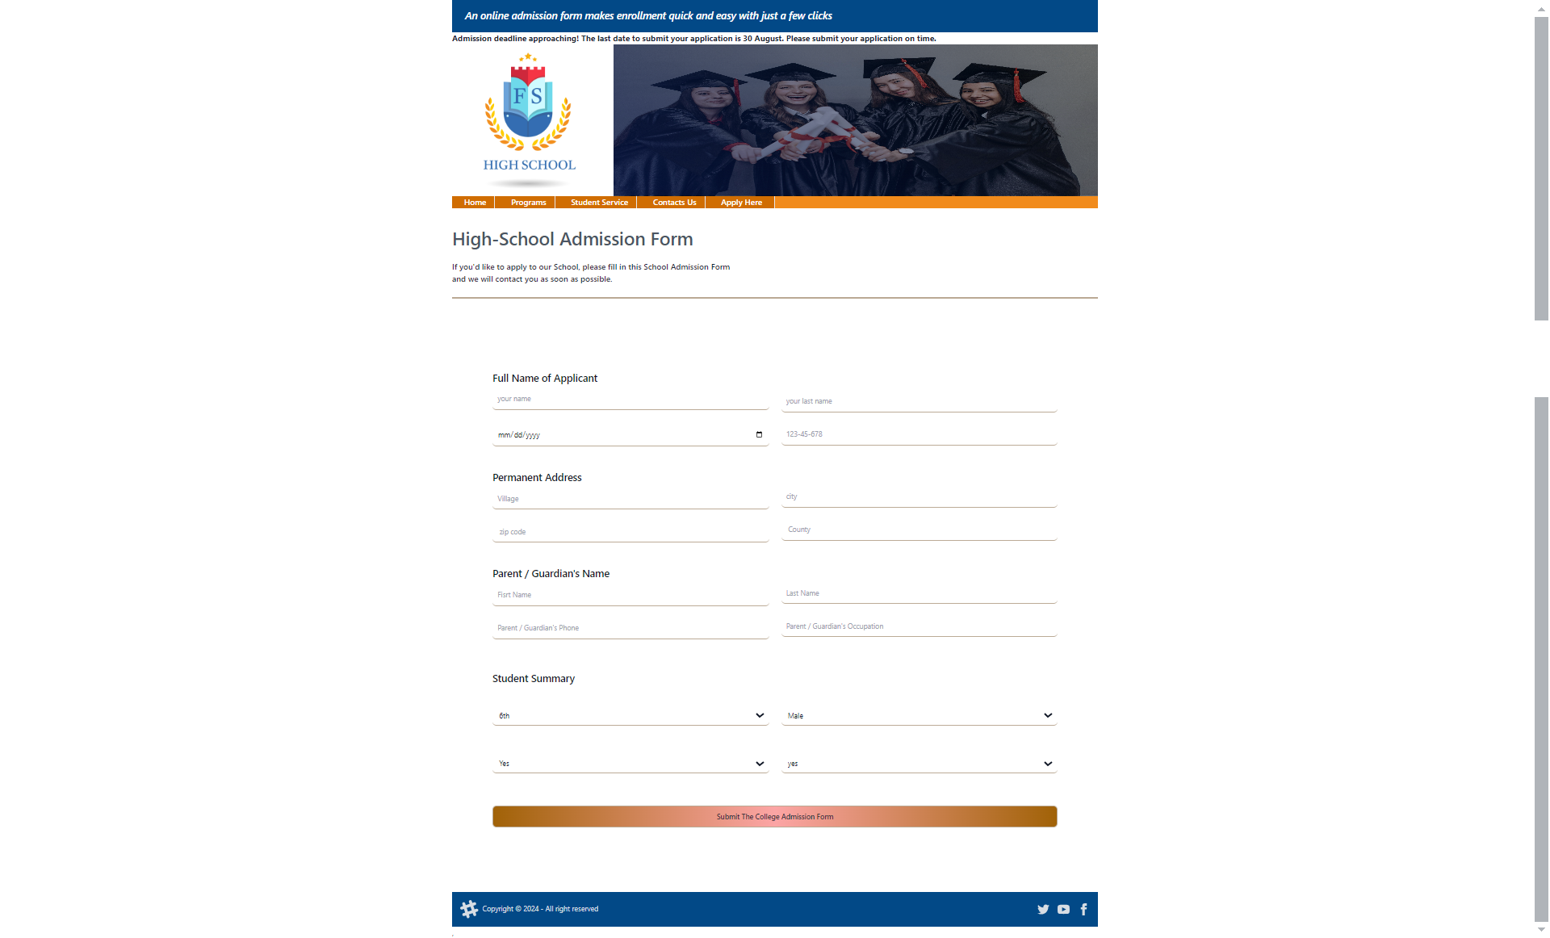Click the Facebook icon in footer
1550x938 pixels.
[1083, 908]
